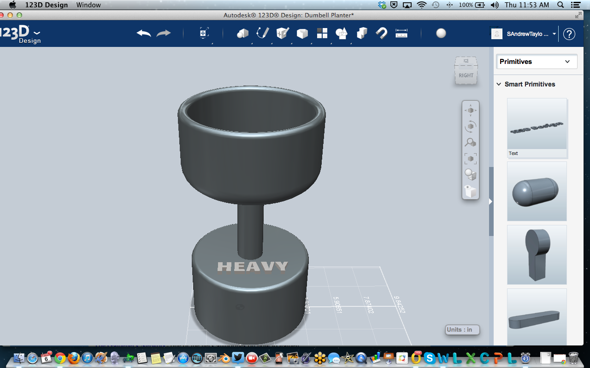590x368 pixels.
Task: Launch Firefox from the Dock
Action: tap(74, 357)
